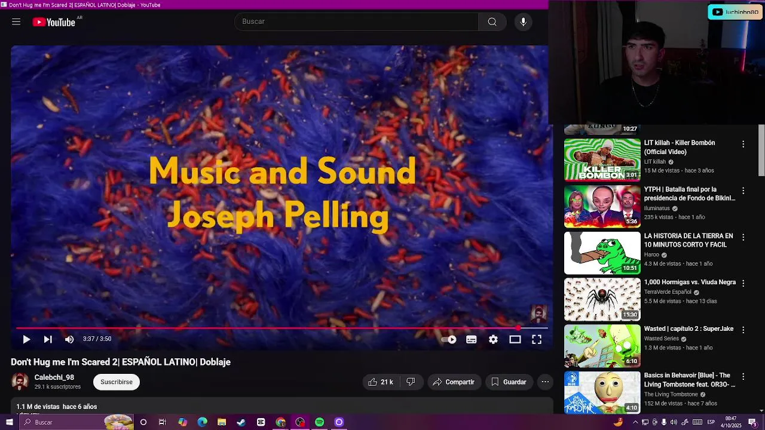The image size is (765, 430).
Task: Open the Calebchi_98 channel name link
Action: point(54,377)
